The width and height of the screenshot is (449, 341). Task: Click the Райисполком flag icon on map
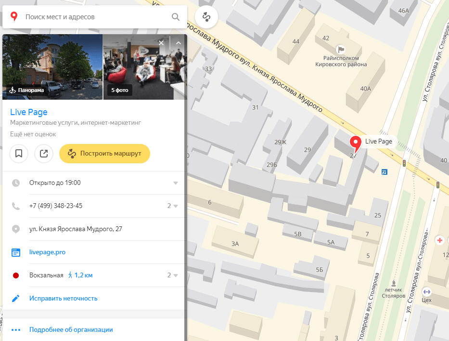(341, 50)
